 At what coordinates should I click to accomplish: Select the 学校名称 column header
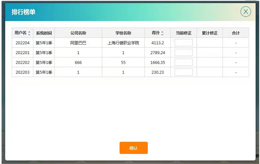coord(123,33)
